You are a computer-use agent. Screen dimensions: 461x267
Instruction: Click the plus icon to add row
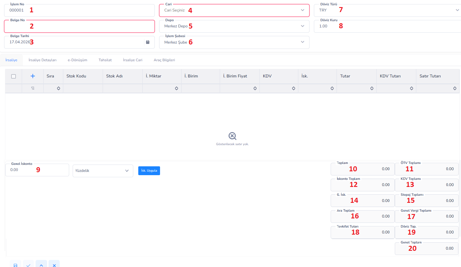click(x=33, y=76)
